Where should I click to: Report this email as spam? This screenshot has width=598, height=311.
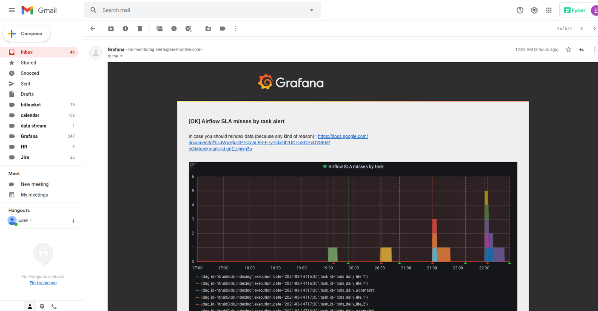point(125,29)
